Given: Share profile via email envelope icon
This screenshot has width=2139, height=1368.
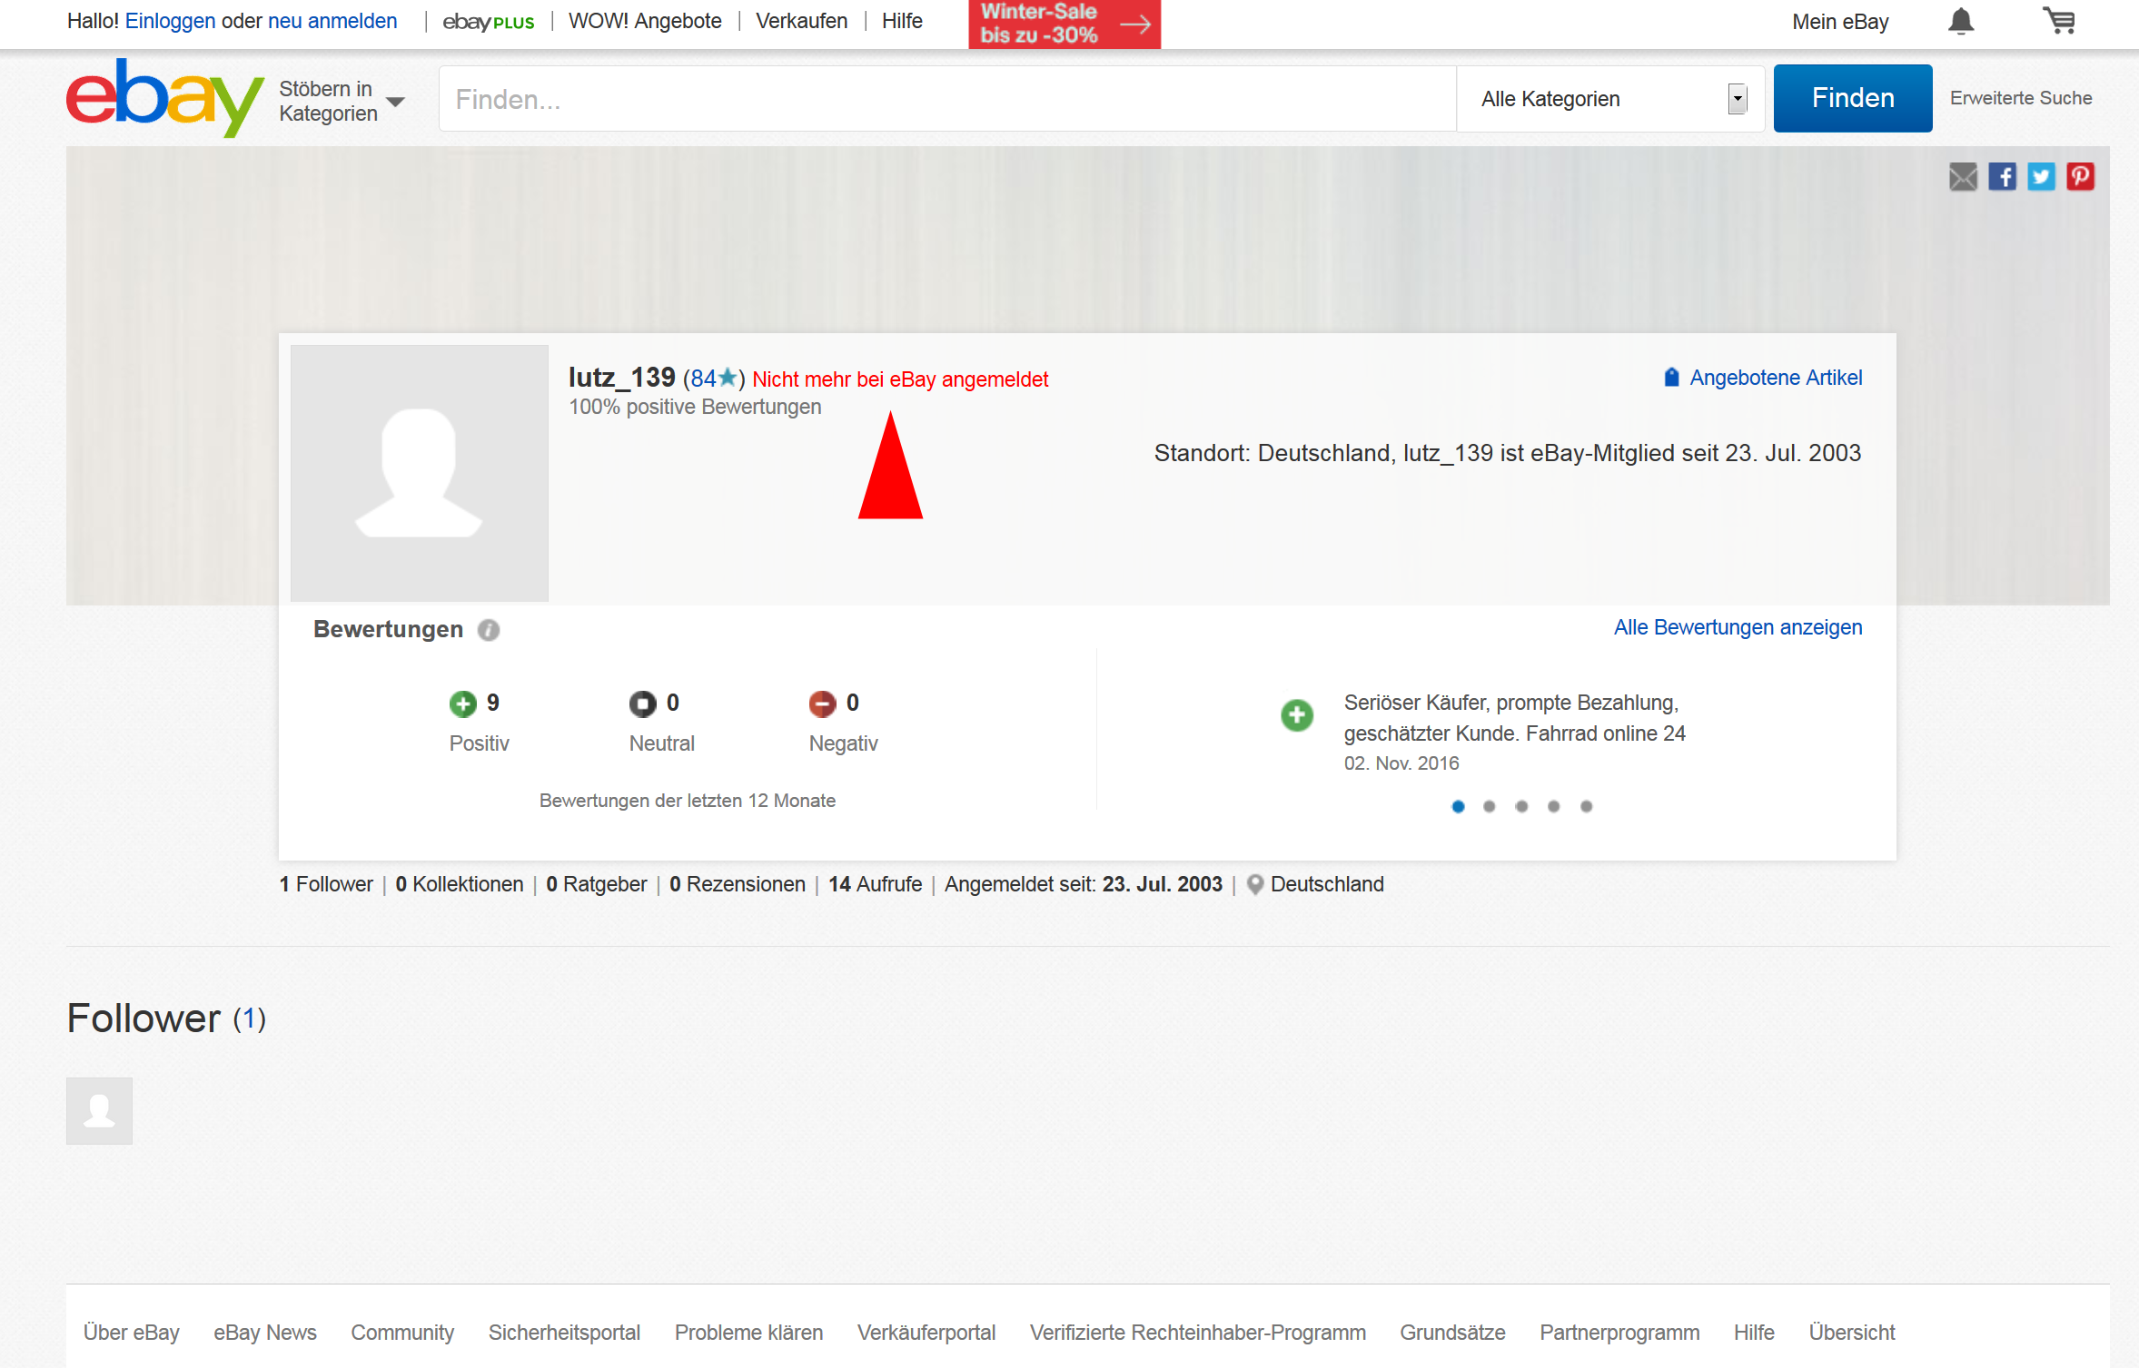Looking at the screenshot, I should click(x=1963, y=176).
